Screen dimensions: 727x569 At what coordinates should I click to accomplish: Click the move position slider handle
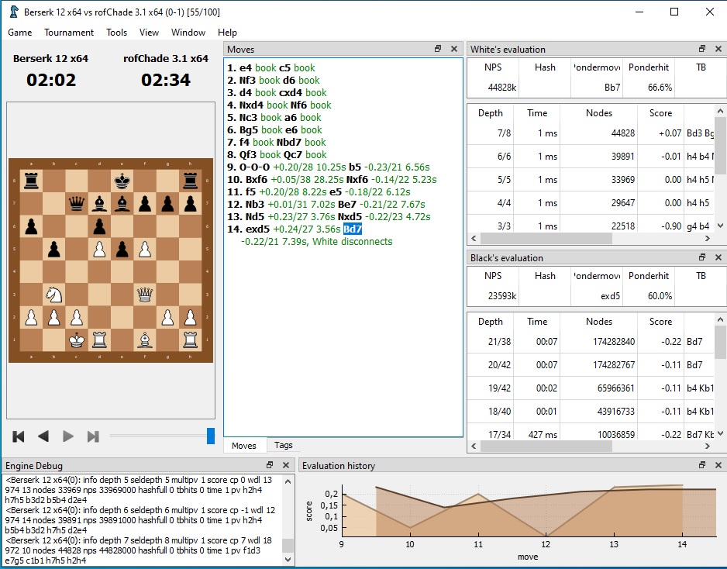(x=211, y=436)
